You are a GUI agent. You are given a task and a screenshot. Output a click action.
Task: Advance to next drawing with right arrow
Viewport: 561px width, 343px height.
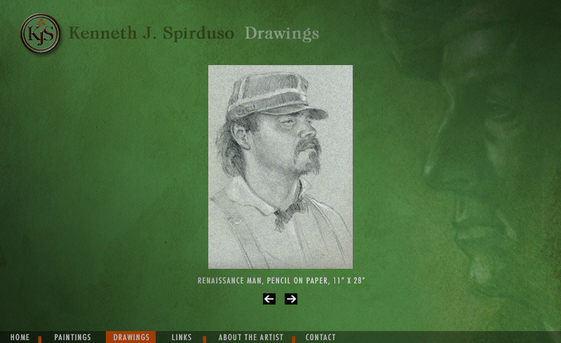pos(291,299)
